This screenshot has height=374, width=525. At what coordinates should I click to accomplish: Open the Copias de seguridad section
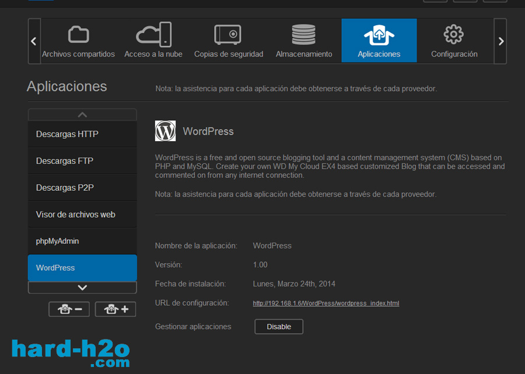pos(229,41)
